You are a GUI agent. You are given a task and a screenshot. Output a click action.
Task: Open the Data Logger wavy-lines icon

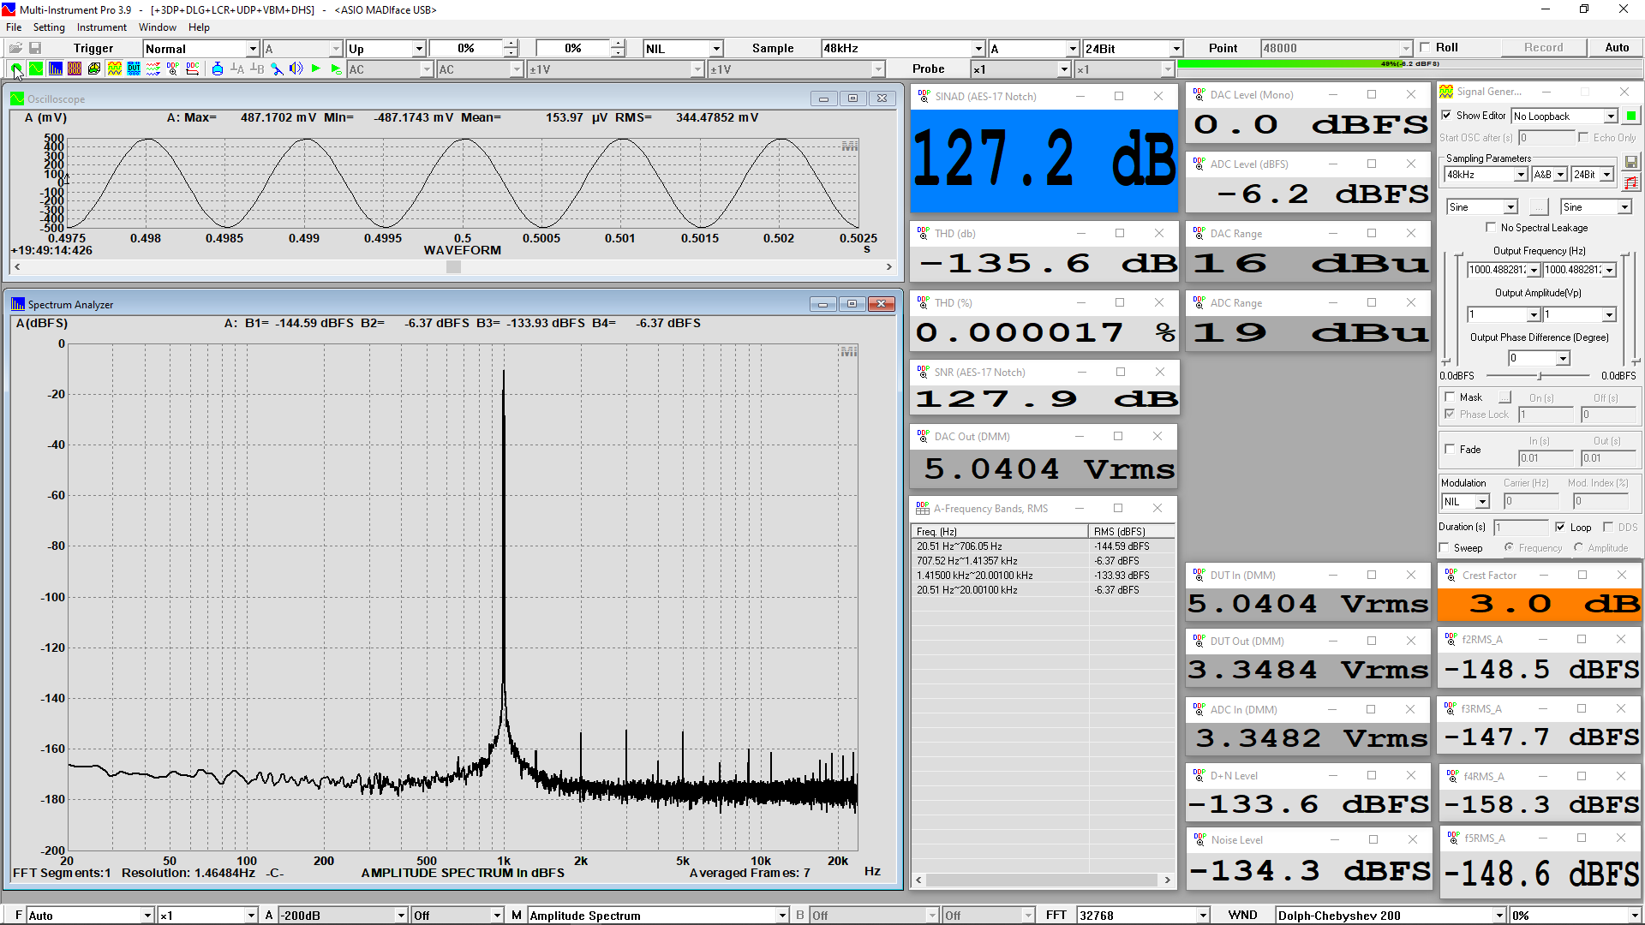(153, 69)
